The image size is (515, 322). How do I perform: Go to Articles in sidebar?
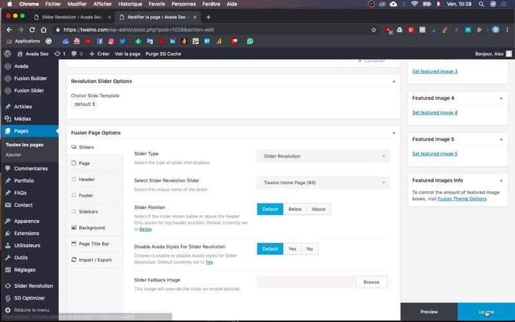point(23,106)
